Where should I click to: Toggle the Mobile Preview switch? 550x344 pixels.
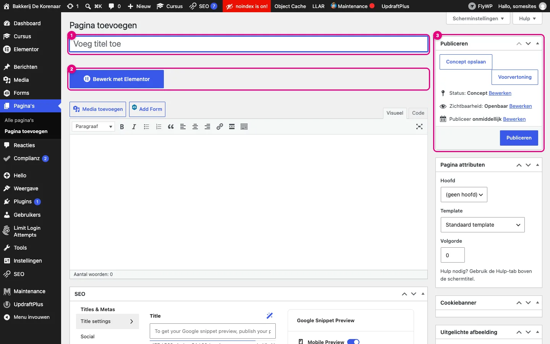pyautogui.click(x=353, y=342)
